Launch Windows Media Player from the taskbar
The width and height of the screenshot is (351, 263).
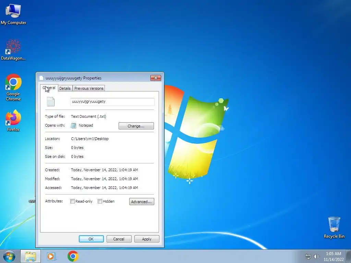[51, 256]
